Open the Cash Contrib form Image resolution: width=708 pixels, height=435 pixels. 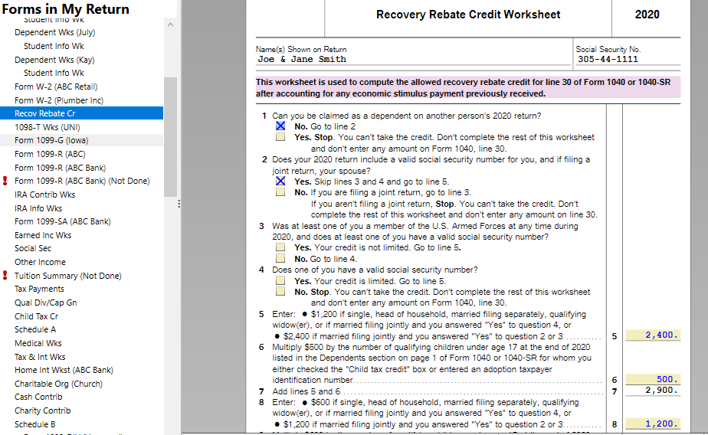tap(38, 397)
